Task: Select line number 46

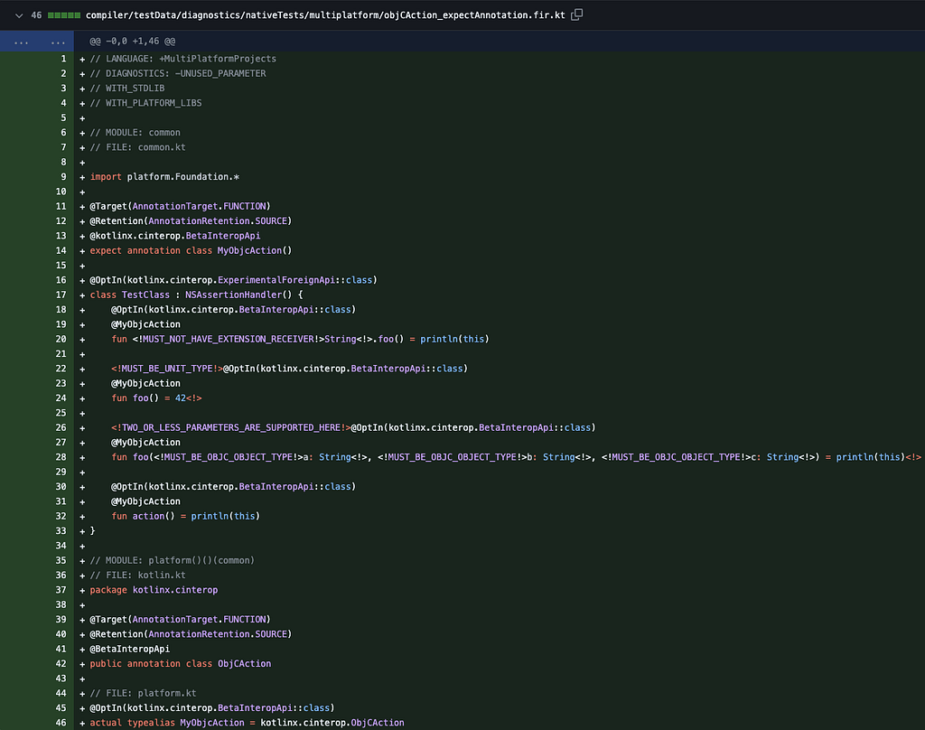Action: tap(61, 723)
